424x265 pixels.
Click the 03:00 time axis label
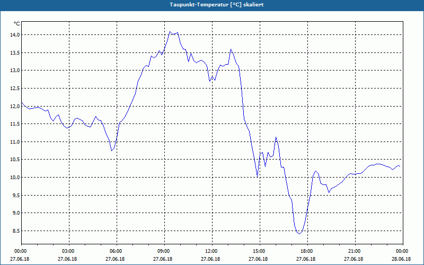pos(69,251)
